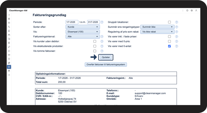Click help icon beside Faktureringsinterval dropdown
This screenshot has width=207, height=113.
[x=102, y=37]
